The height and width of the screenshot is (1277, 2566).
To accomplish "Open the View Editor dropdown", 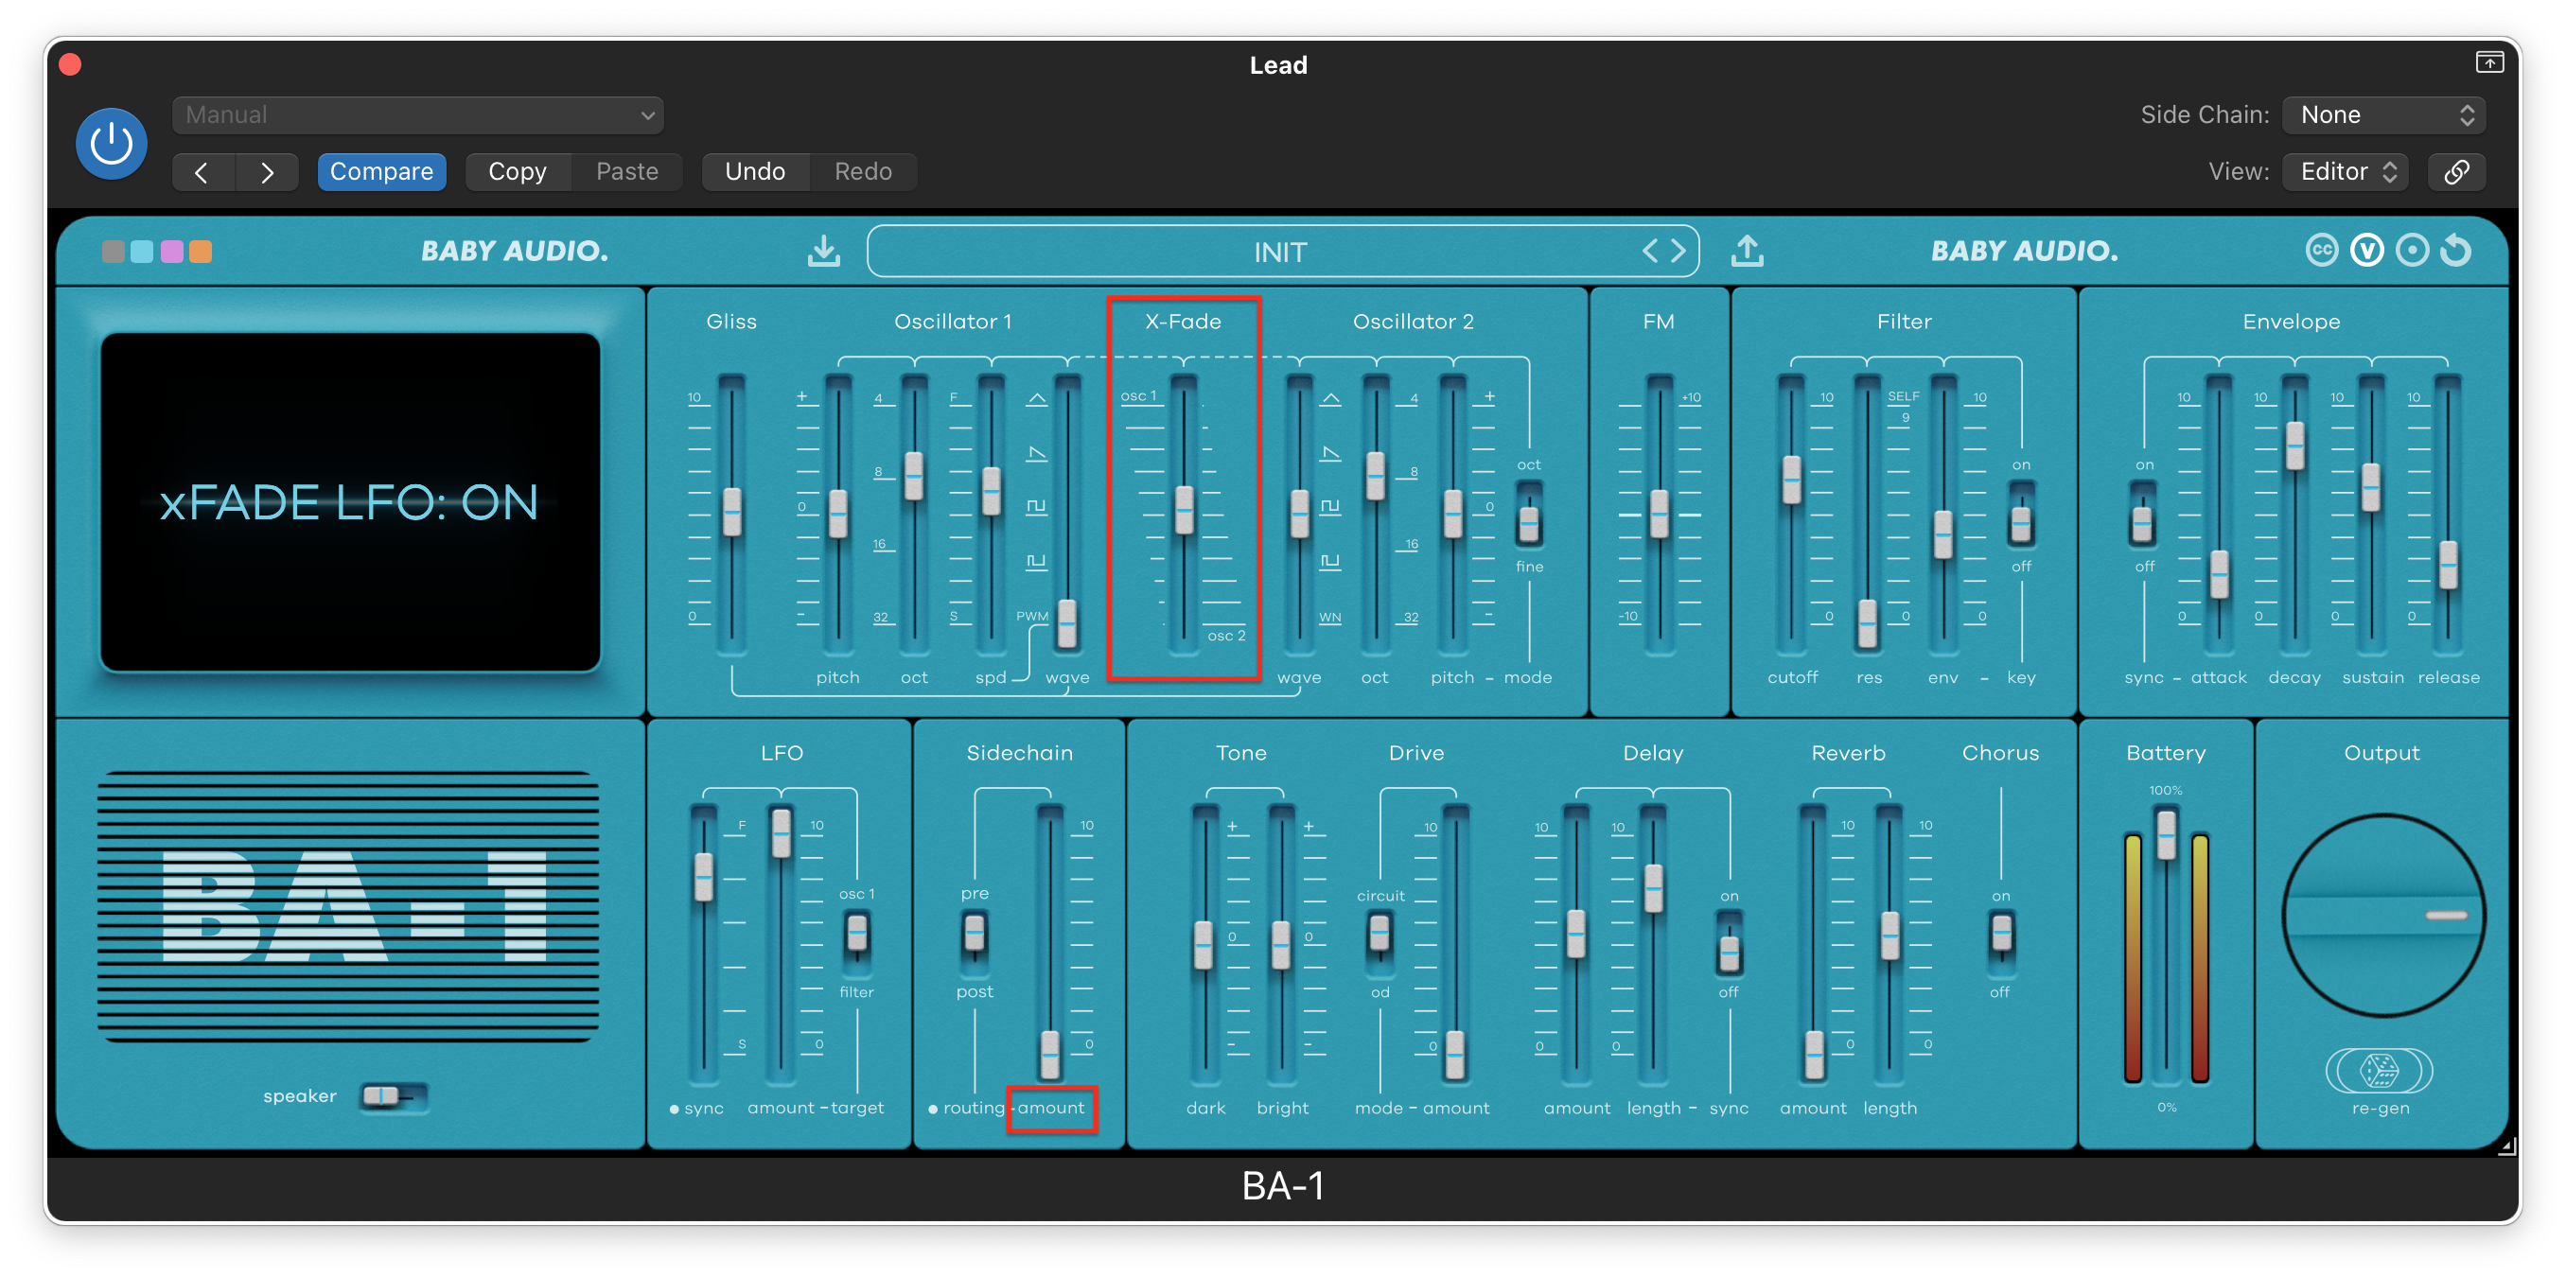I will 2346,171.
